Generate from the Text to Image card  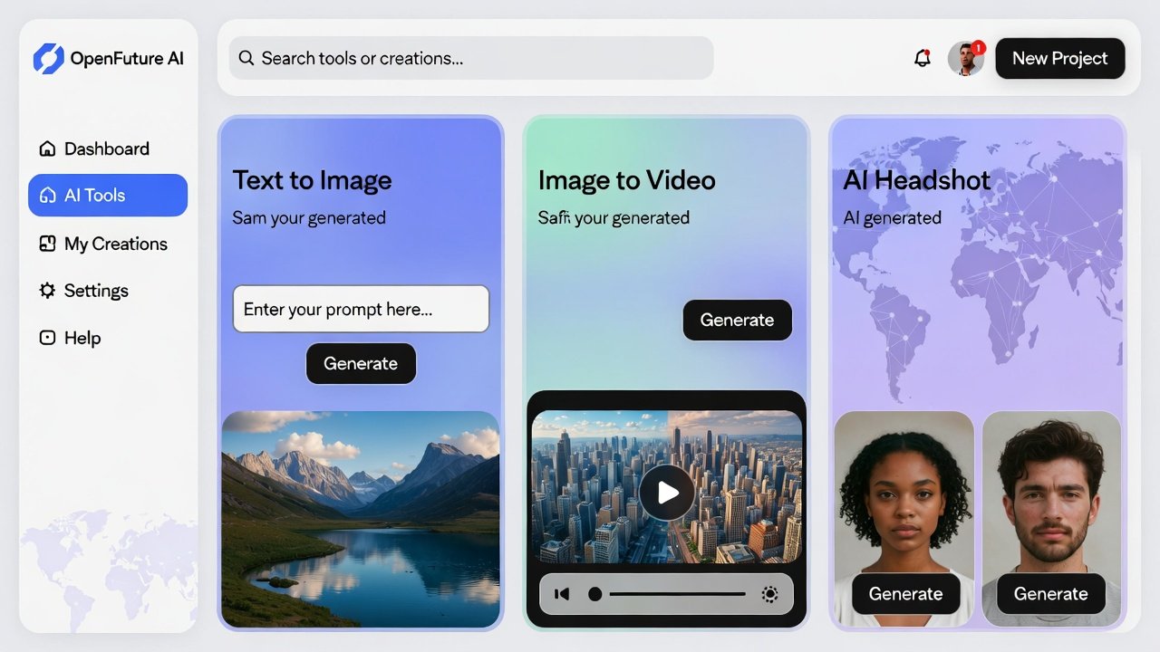click(361, 363)
